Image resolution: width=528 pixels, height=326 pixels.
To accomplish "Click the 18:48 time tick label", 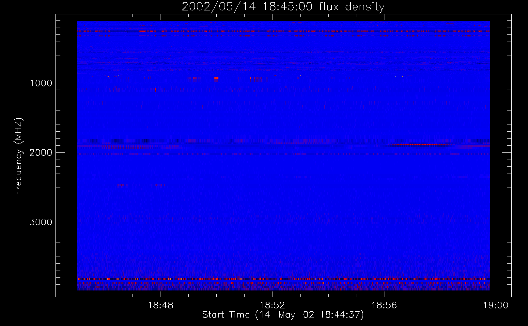I will point(161,305).
